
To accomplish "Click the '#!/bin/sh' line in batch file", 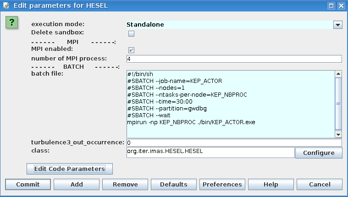I will (140, 74).
